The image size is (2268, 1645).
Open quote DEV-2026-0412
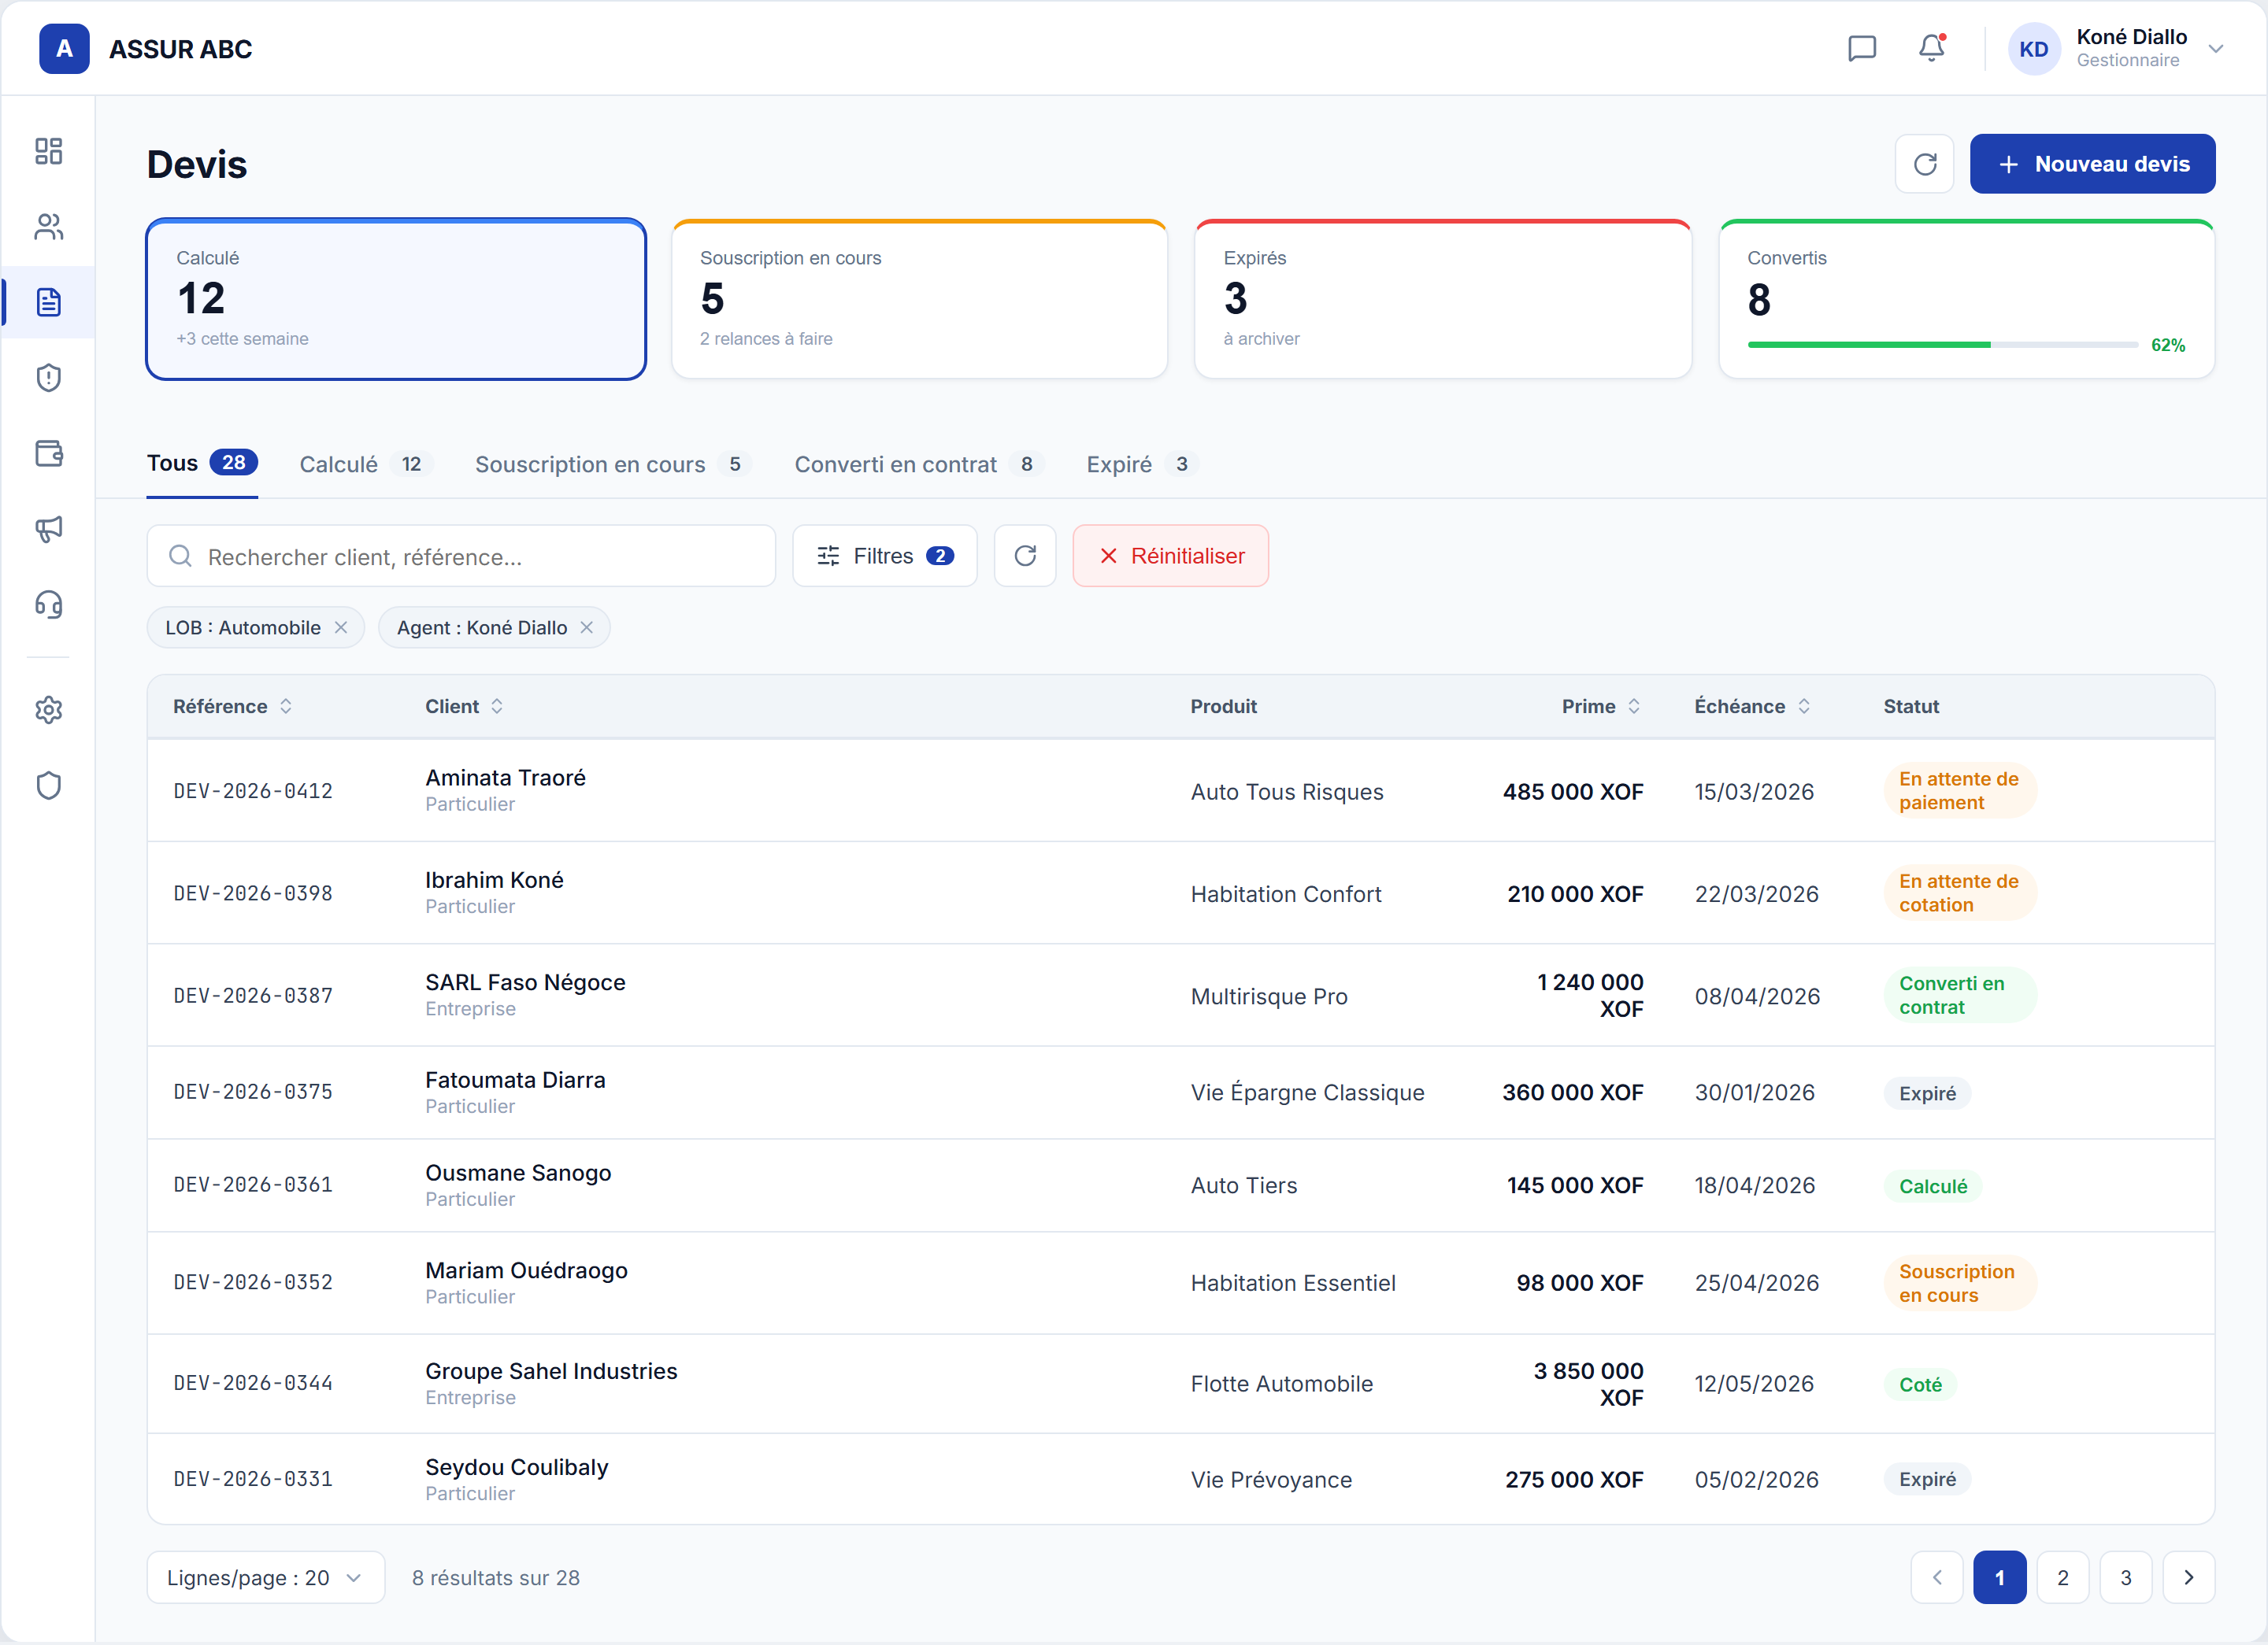point(253,790)
